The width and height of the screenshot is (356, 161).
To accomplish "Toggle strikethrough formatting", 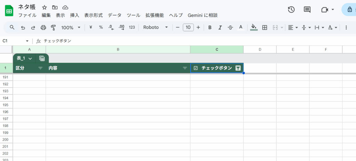I will [x=230, y=27].
